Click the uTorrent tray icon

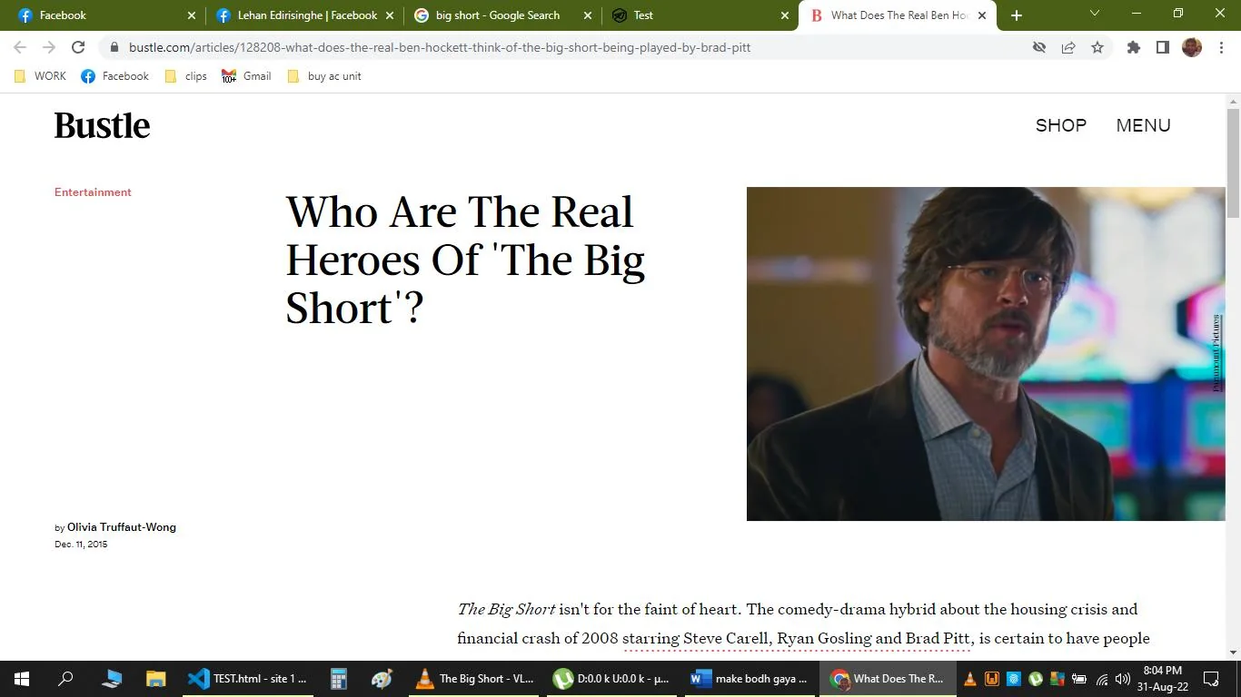[x=1036, y=679]
